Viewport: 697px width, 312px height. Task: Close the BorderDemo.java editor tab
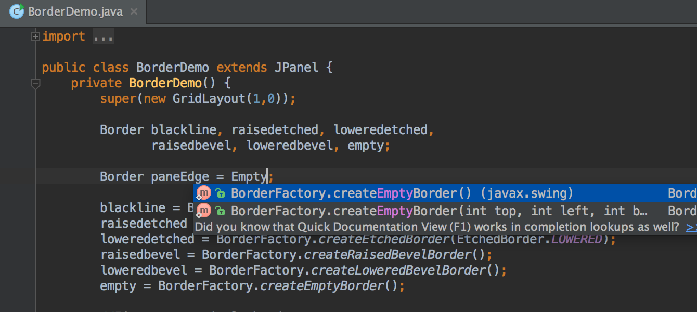[x=134, y=11]
